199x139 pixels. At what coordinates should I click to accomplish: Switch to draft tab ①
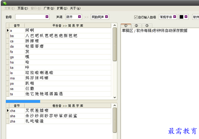126,26
